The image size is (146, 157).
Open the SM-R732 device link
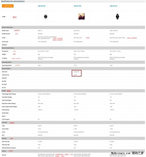tap(113, 6)
